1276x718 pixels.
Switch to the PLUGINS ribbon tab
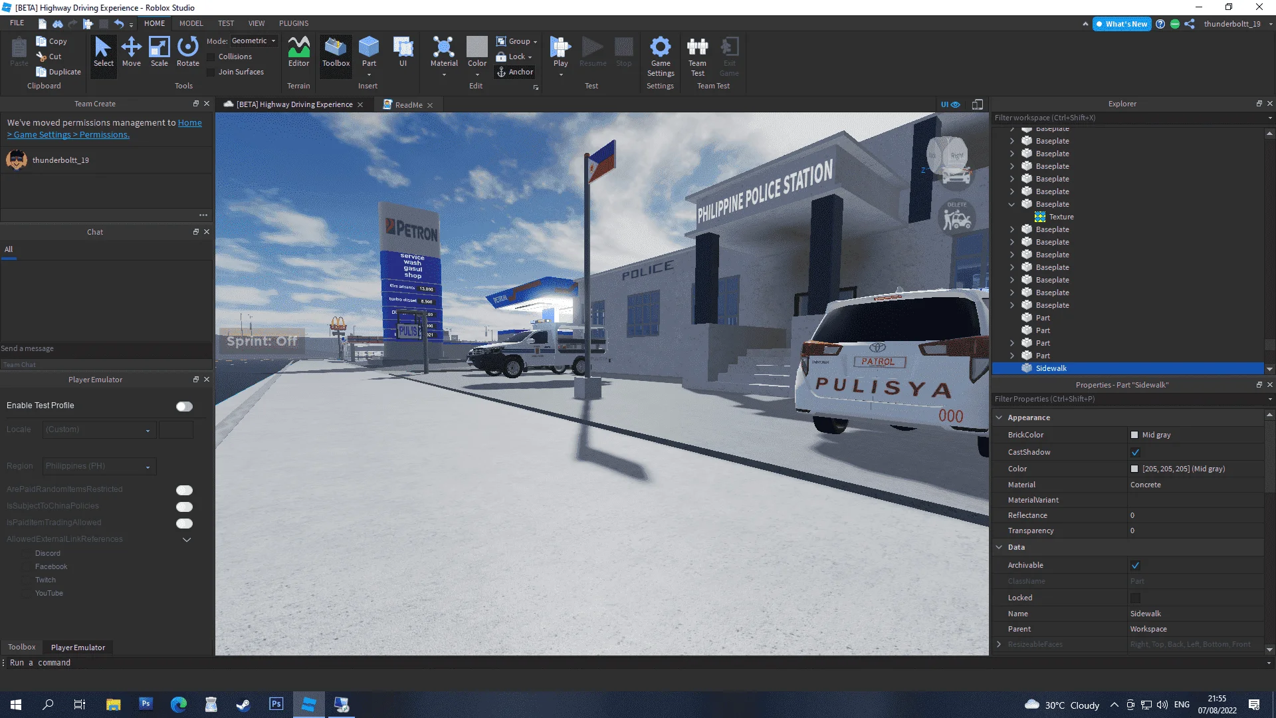pyautogui.click(x=294, y=23)
